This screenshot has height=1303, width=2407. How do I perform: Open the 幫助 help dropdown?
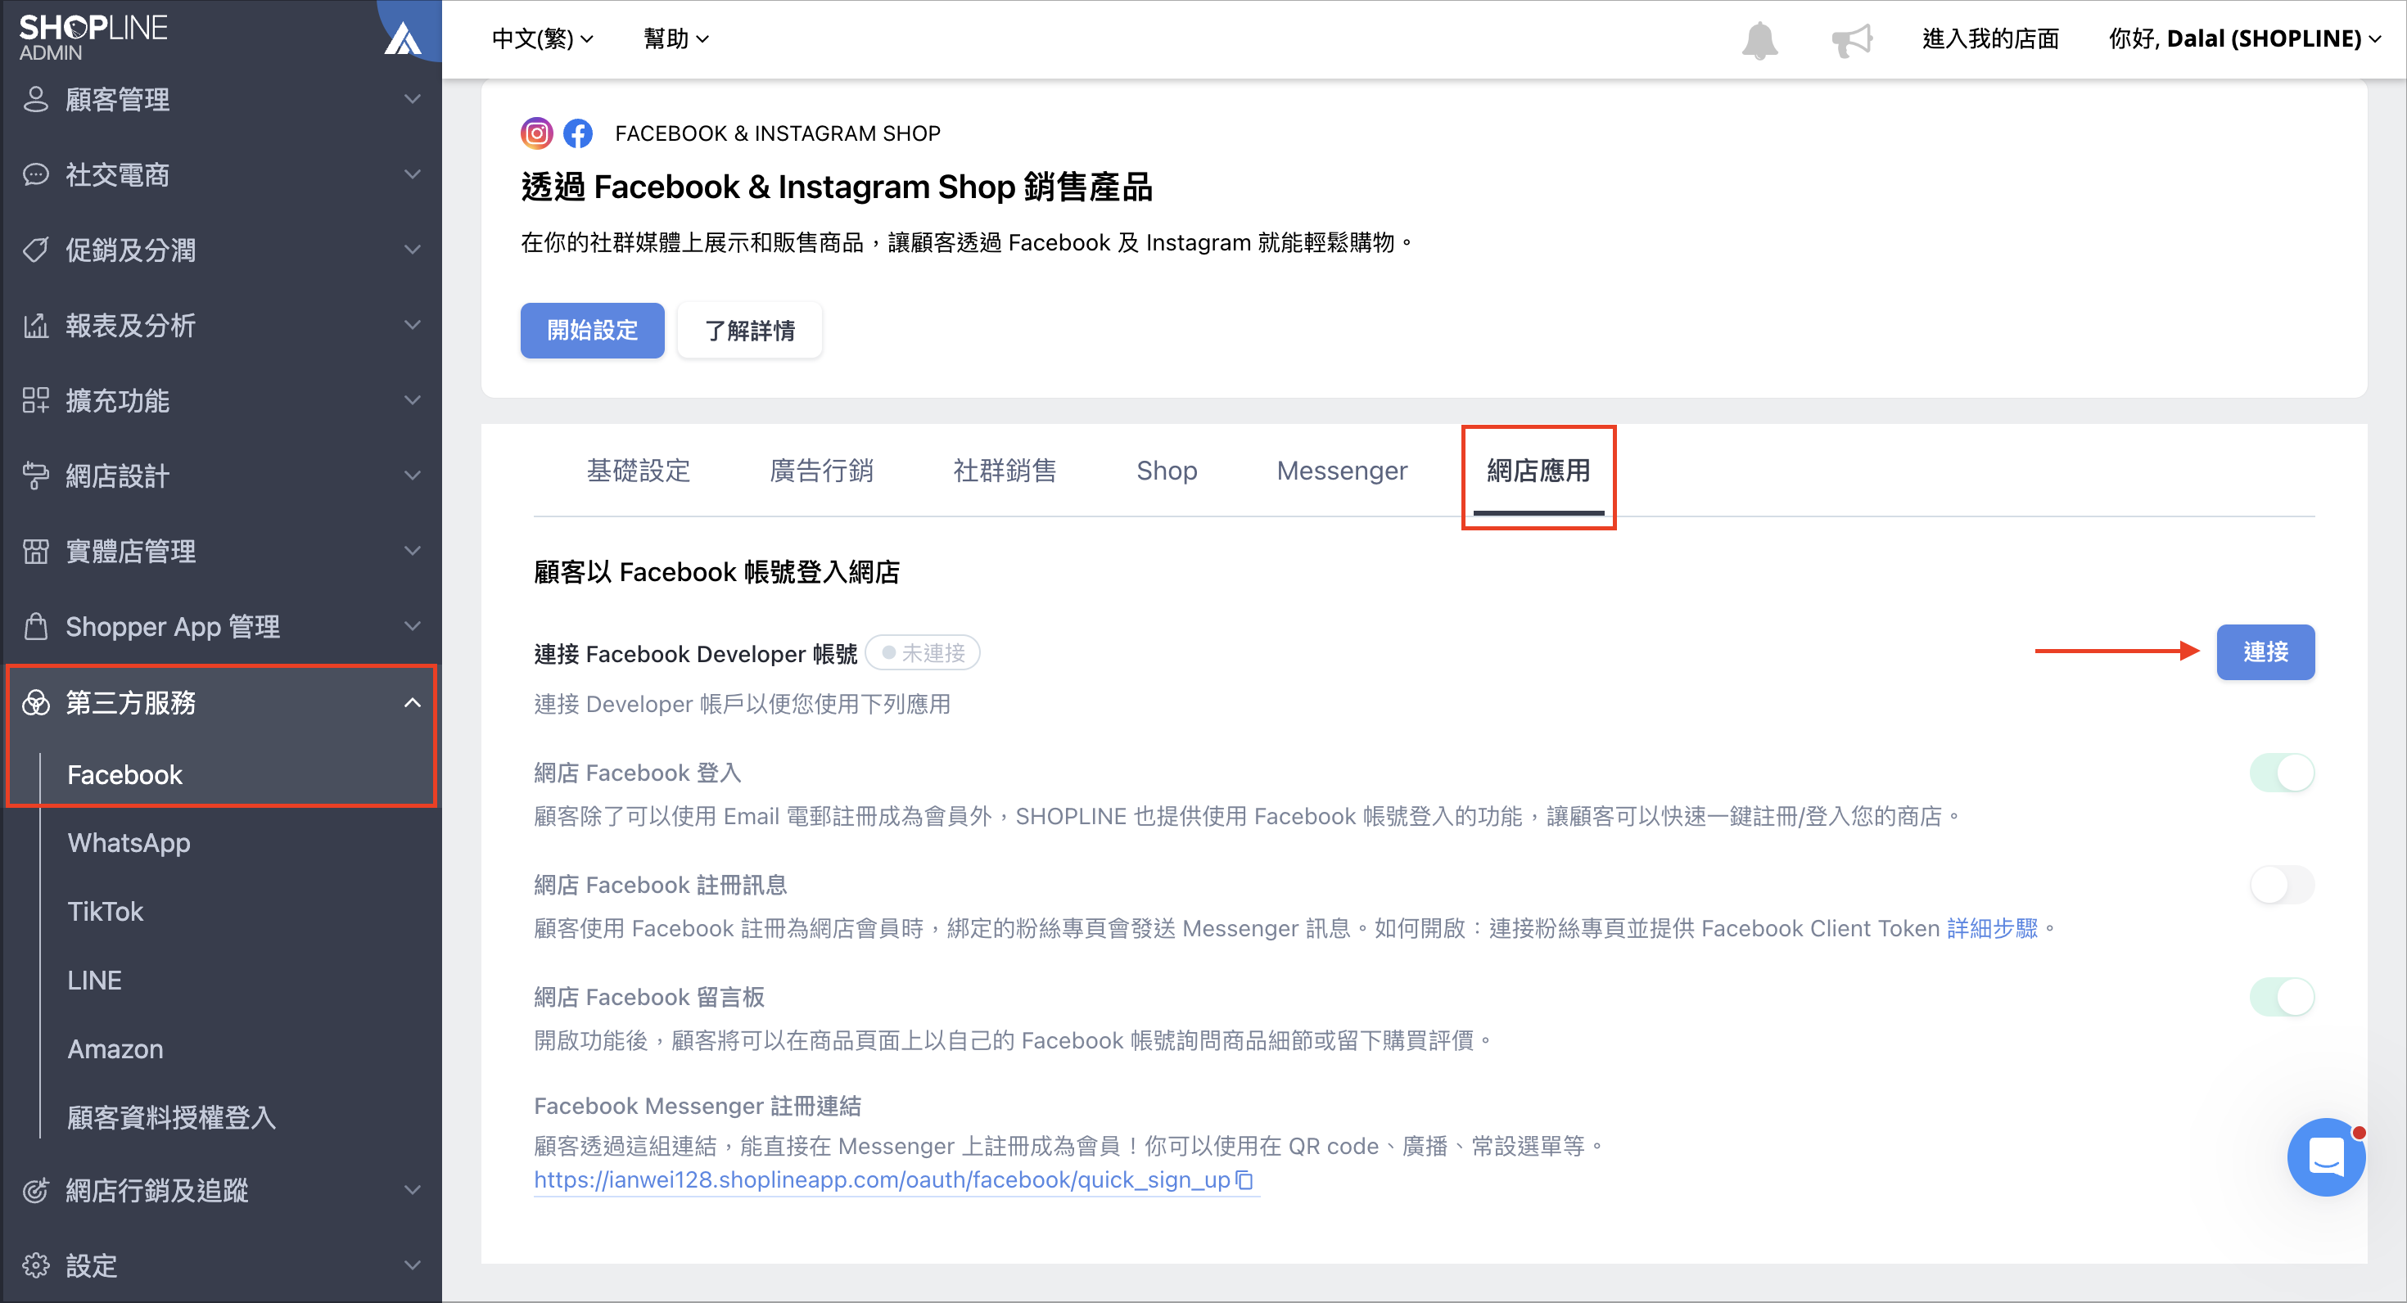[675, 39]
